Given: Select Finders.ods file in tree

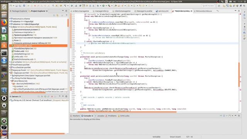Looking at the screenshot, I should tap(20, 51).
